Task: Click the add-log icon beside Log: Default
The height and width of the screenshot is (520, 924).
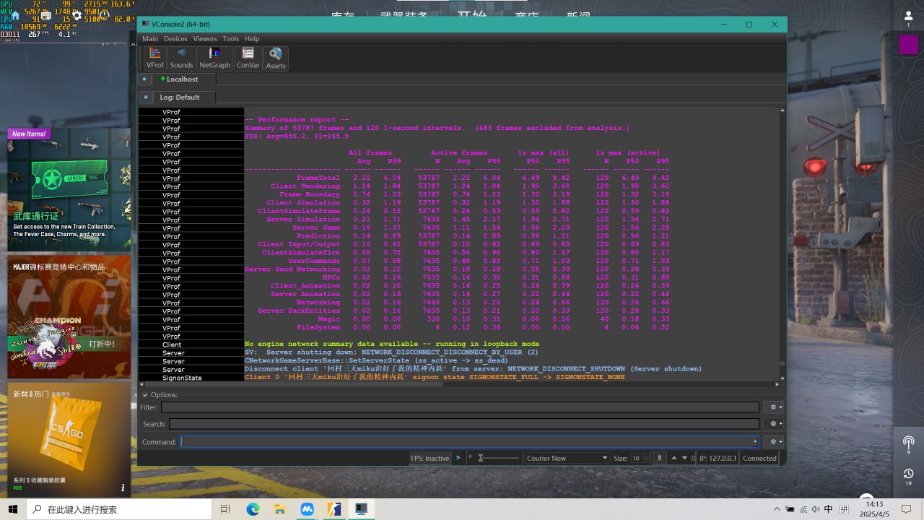Action: coord(146,97)
